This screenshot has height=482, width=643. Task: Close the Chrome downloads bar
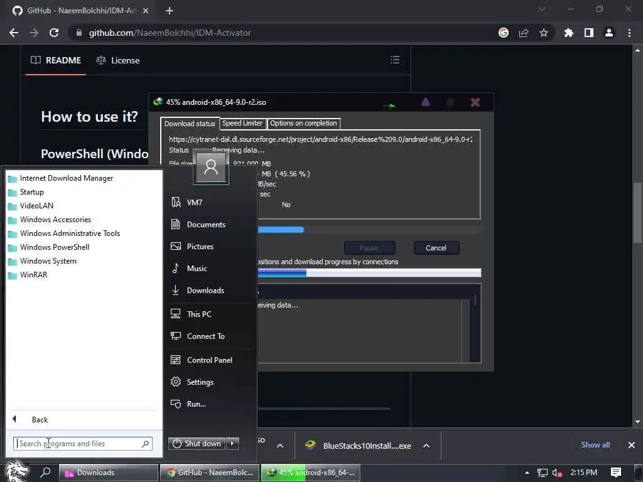point(632,445)
